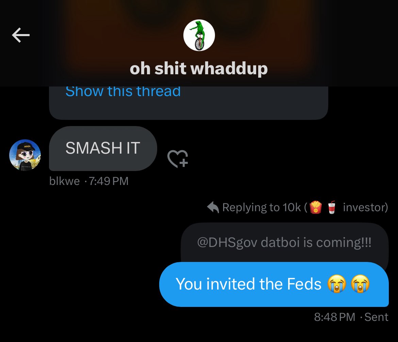Tap the back arrow icon
Viewport: 398px width, 342px height.
click(x=21, y=35)
